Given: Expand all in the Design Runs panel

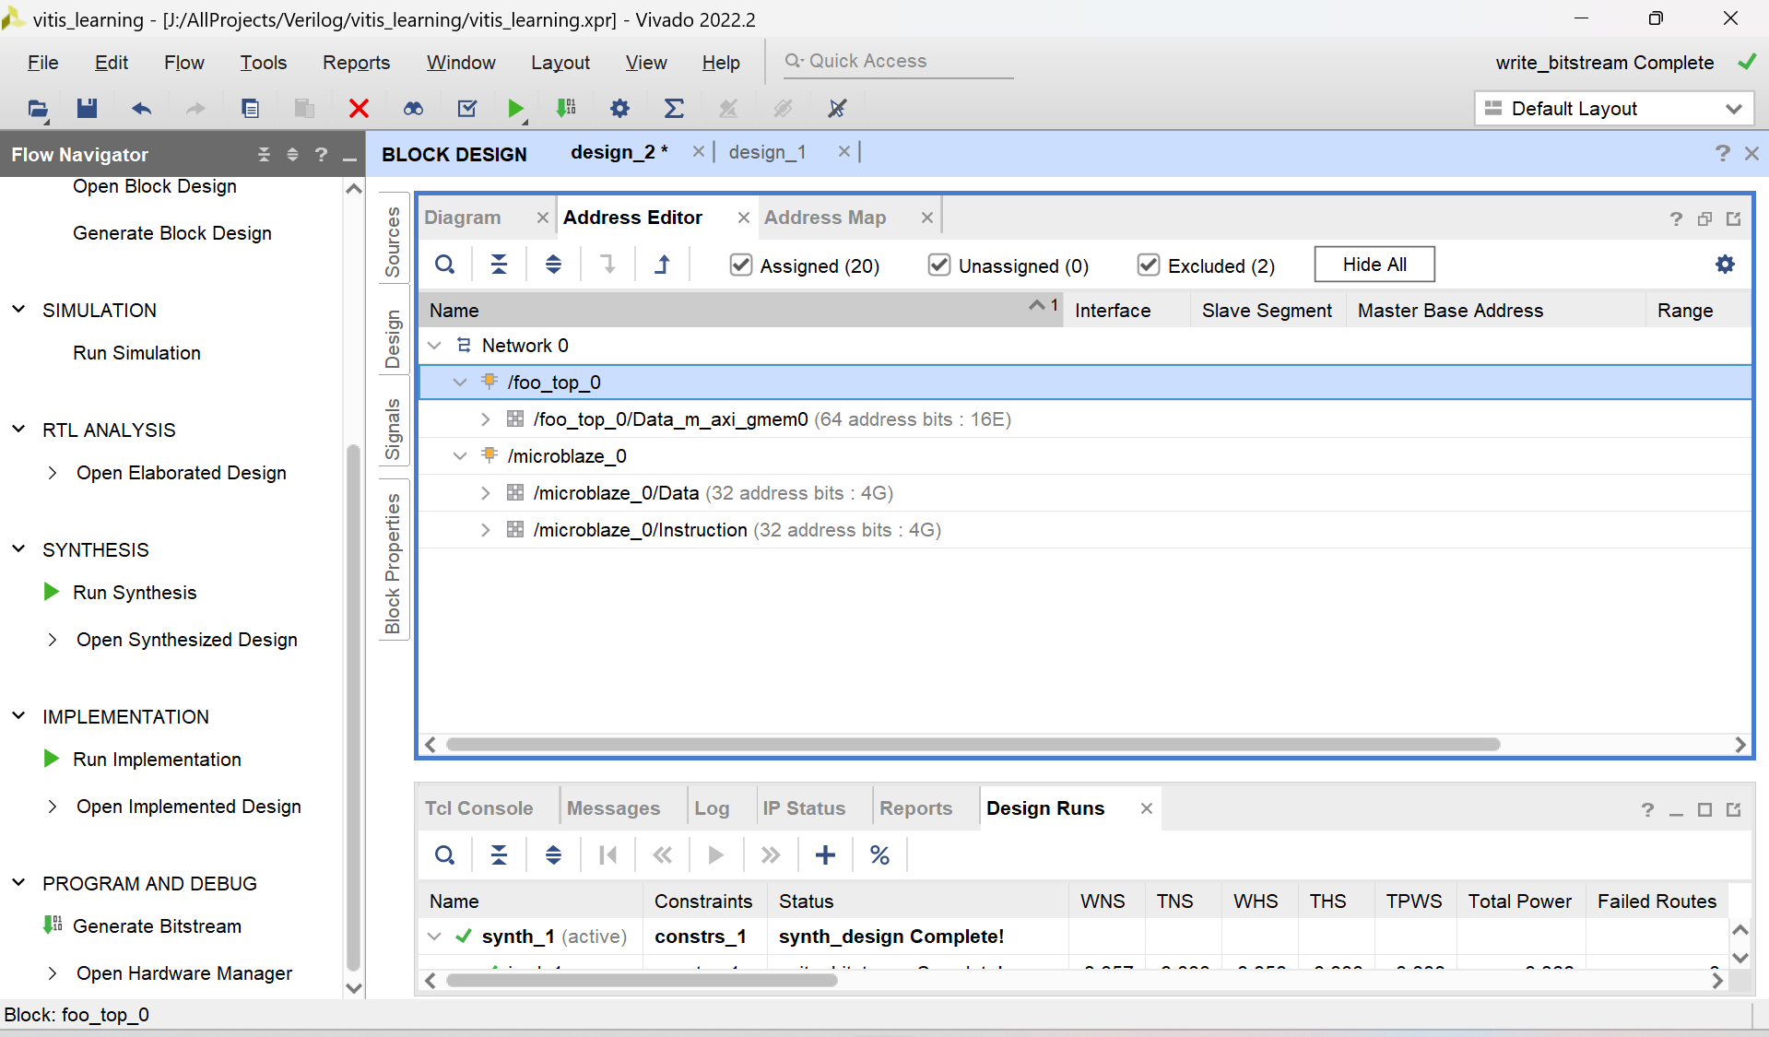Looking at the screenshot, I should (x=553, y=855).
